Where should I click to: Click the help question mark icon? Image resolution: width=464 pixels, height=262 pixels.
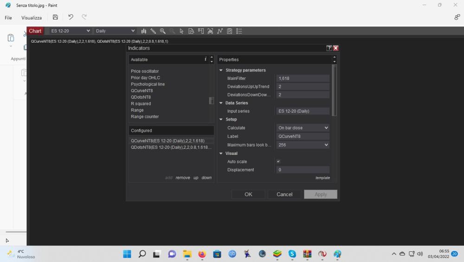pos(329,48)
